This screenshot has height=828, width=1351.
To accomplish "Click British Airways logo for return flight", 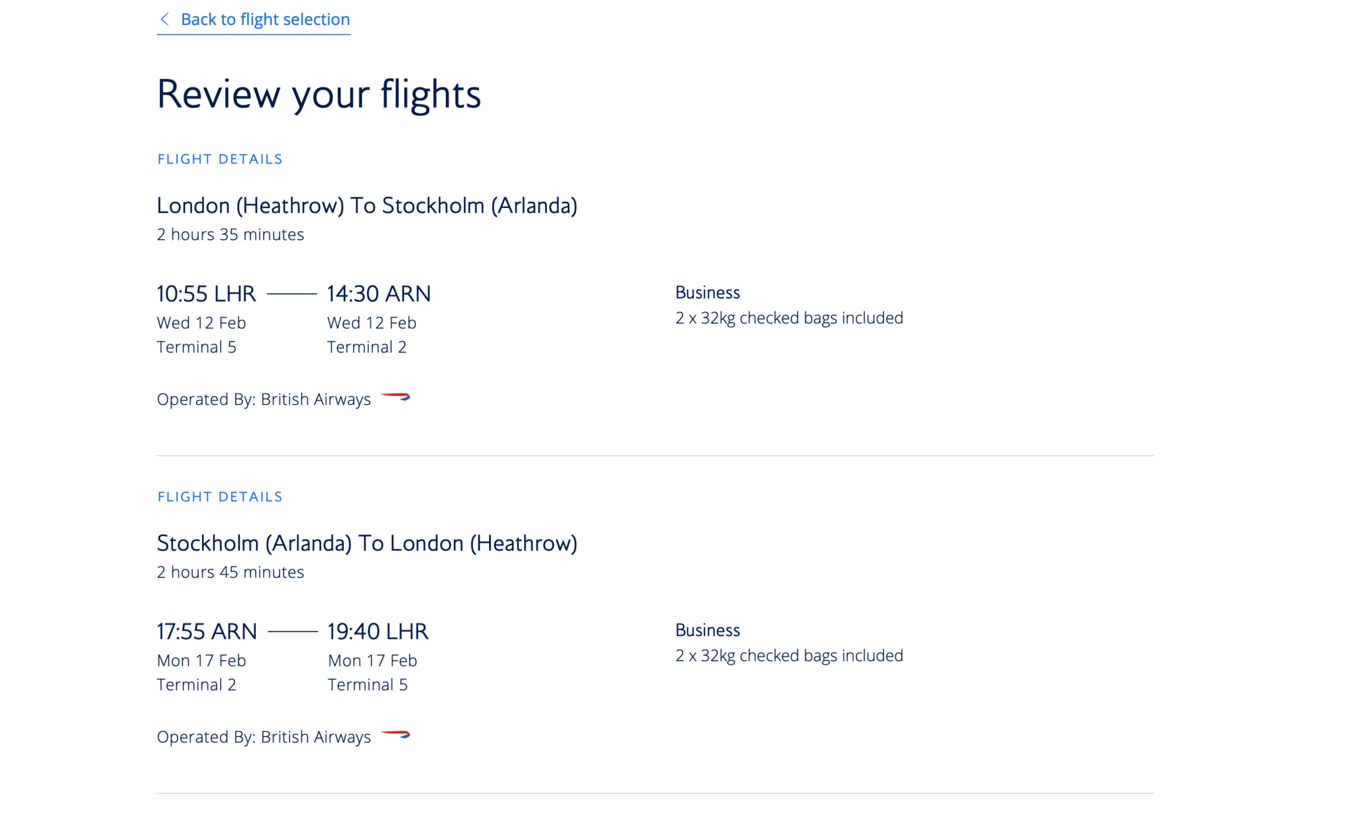I will [x=396, y=735].
